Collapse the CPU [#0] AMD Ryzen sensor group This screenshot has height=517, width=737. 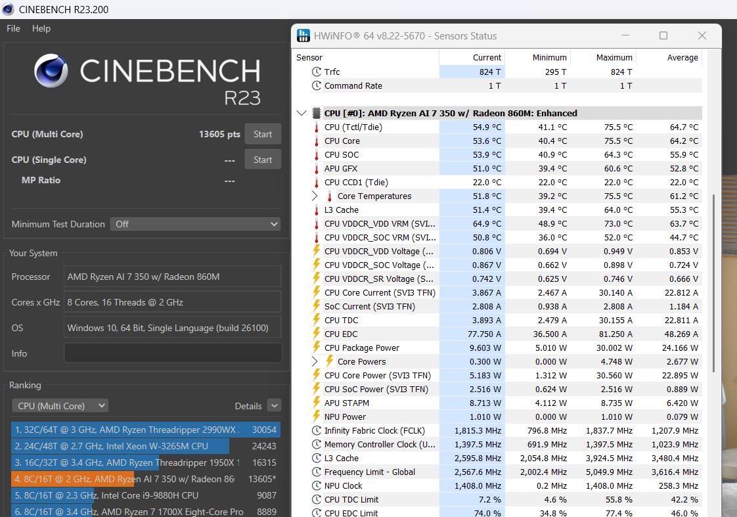click(301, 113)
